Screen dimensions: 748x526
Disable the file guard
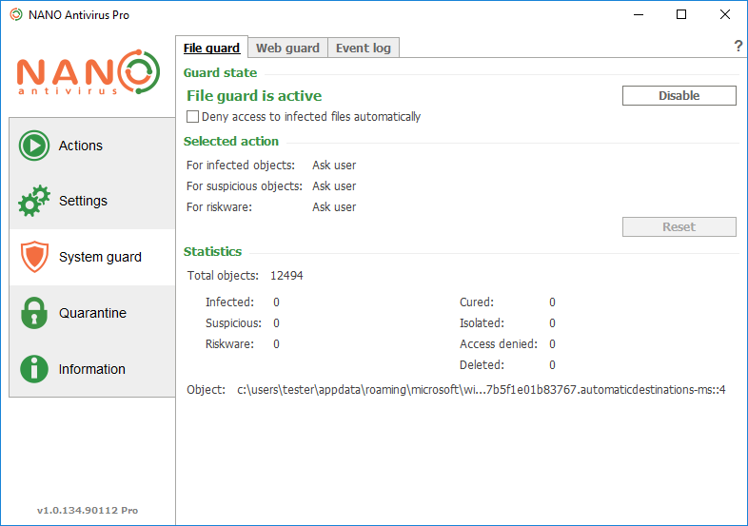click(x=679, y=95)
